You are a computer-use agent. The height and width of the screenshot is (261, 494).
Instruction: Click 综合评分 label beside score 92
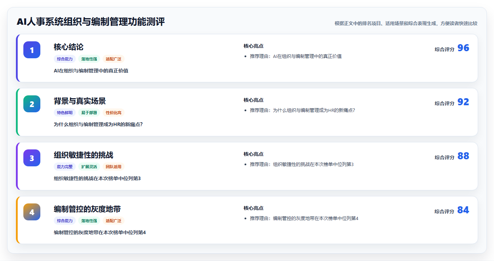tap(444, 103)
